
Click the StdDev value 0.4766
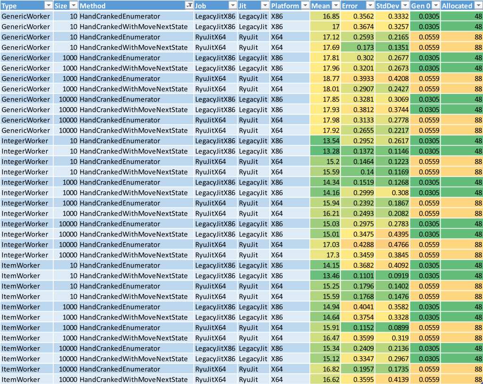pyautogui.click(x=398, y=245)
